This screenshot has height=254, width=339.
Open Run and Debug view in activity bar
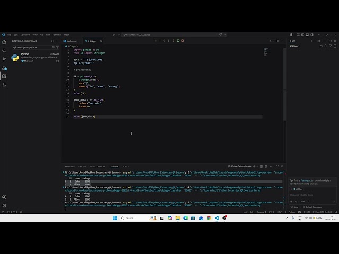point(4,68)
